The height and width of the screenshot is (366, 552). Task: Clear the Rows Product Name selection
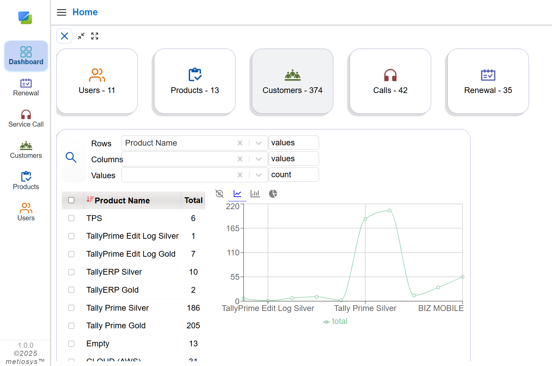(240, 143)
